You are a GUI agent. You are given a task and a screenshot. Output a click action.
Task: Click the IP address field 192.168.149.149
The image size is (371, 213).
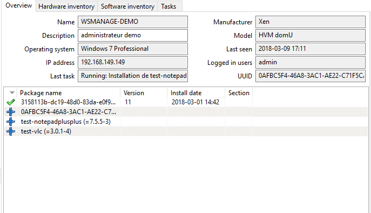tap(133, 62)
